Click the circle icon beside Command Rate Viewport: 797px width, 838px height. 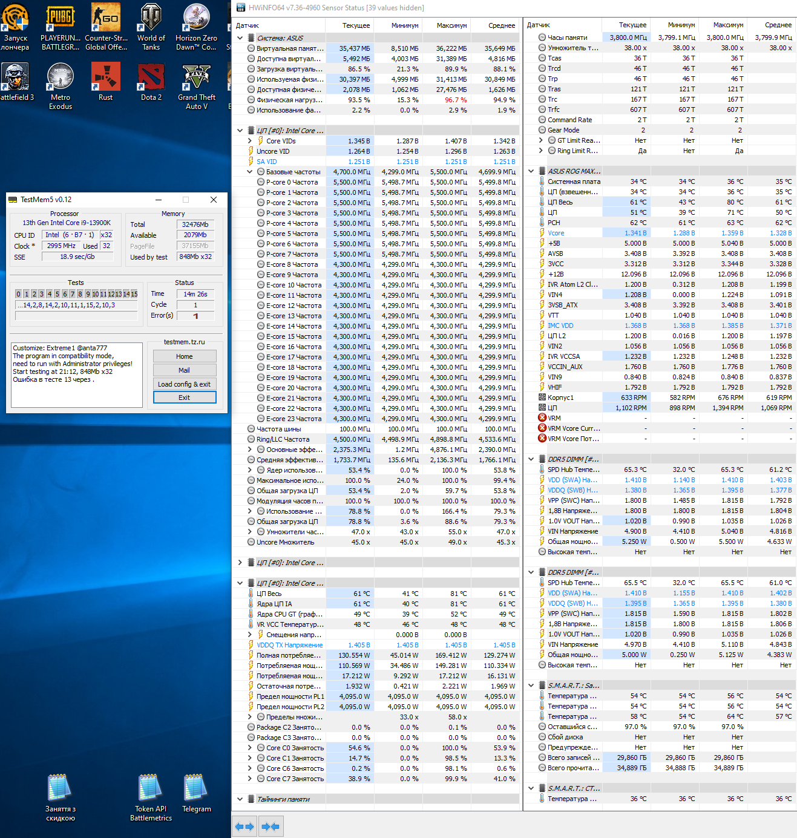pyautogui.click(x=542, y=120)
